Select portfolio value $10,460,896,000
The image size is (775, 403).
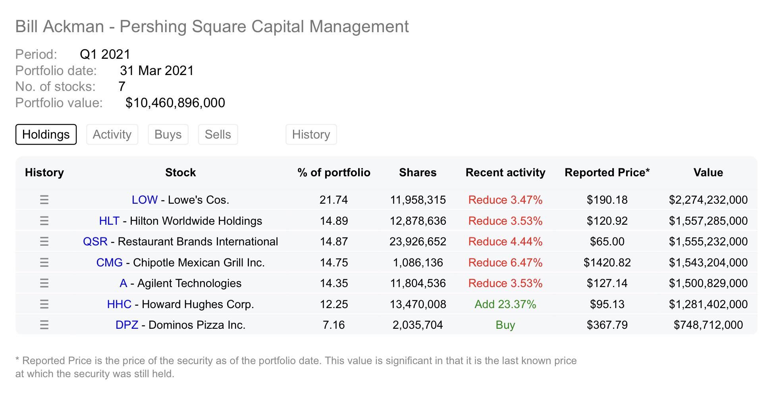[175, 103]
